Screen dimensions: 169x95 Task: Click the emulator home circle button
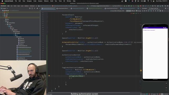[156, 11]
